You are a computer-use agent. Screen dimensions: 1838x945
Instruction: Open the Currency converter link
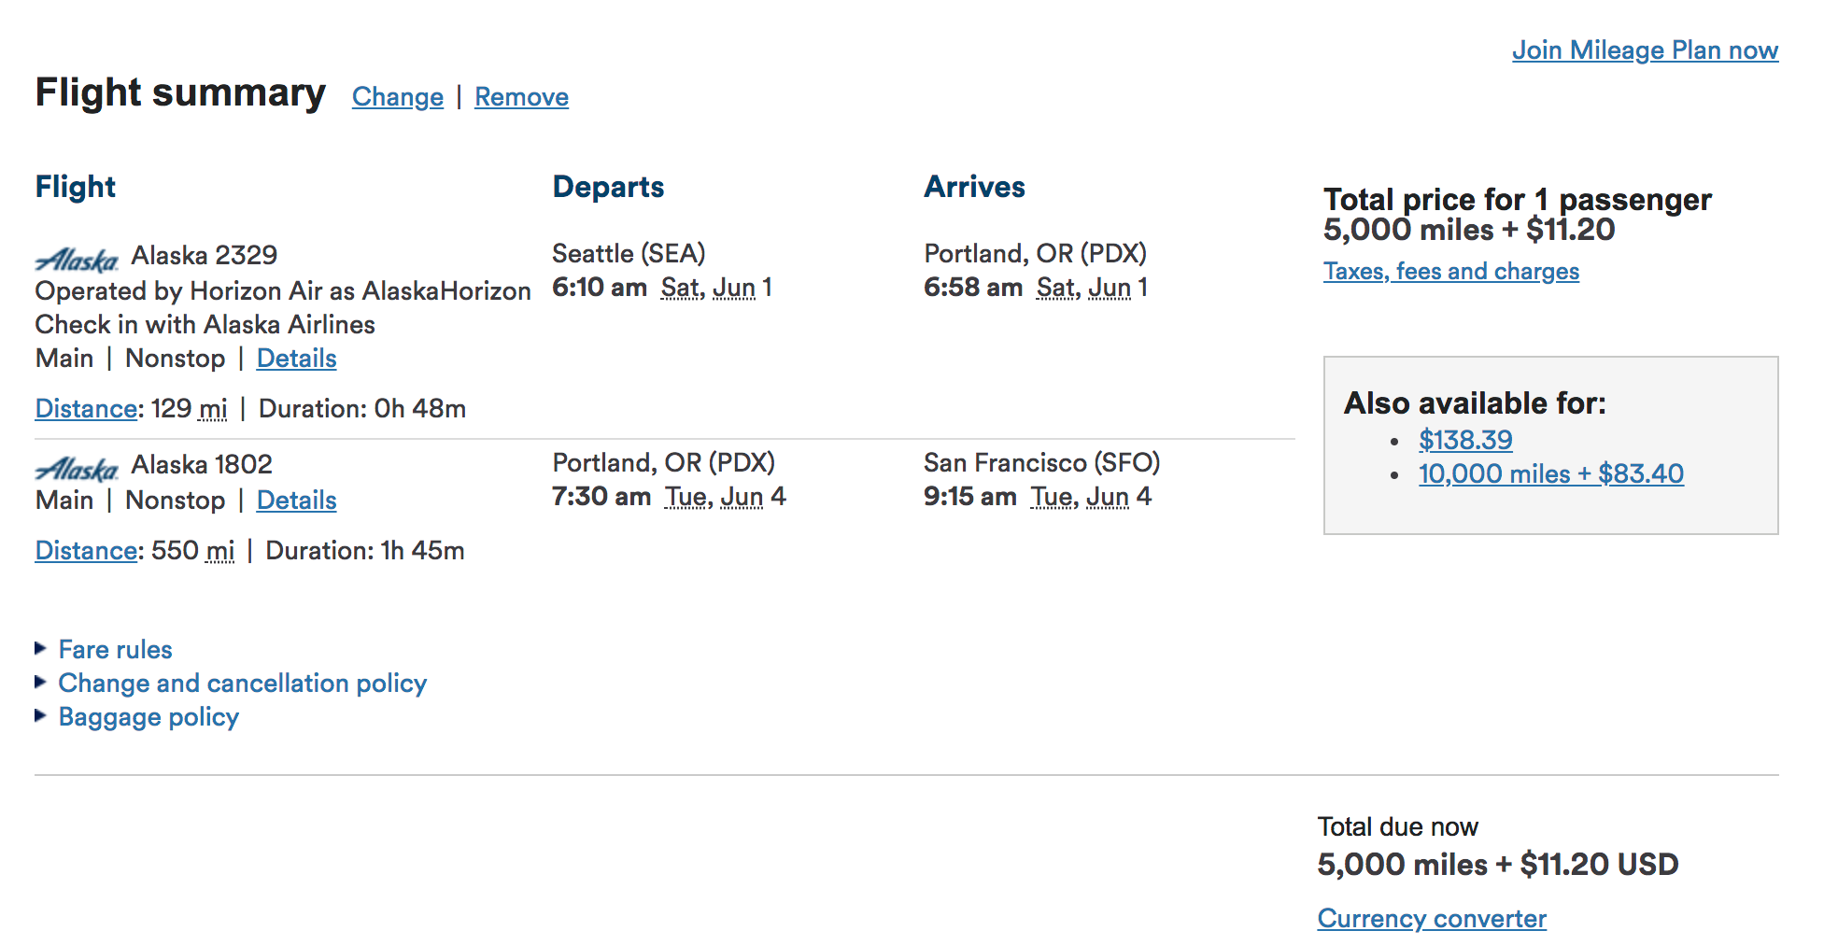[x=1432, y=919]
